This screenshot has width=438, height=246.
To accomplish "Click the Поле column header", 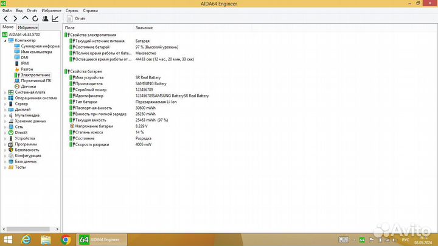I will (70, 27).
